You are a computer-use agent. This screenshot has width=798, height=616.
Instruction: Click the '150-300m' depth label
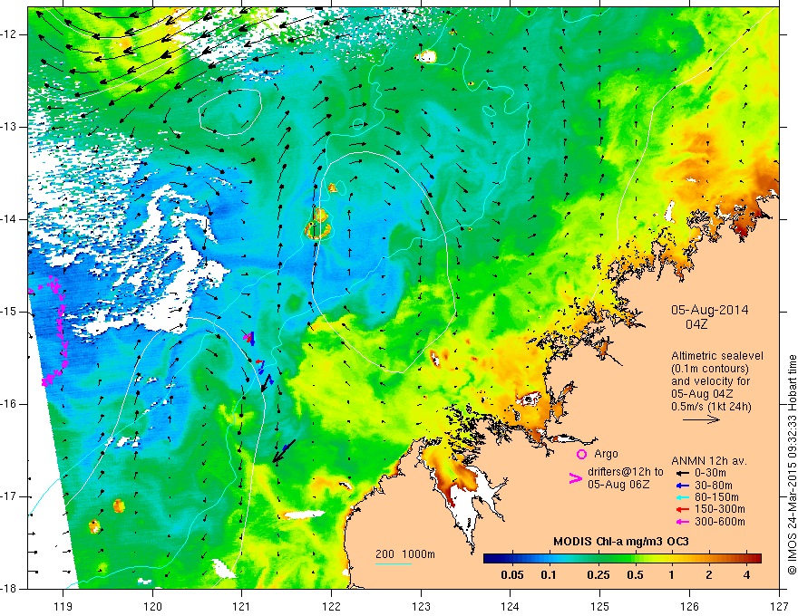[x=720, y=509]
